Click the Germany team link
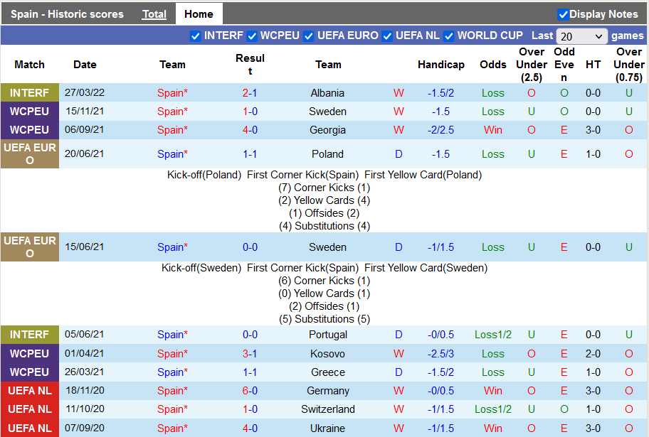The width and height of the screenshot is (649, 437). (327, 391)
